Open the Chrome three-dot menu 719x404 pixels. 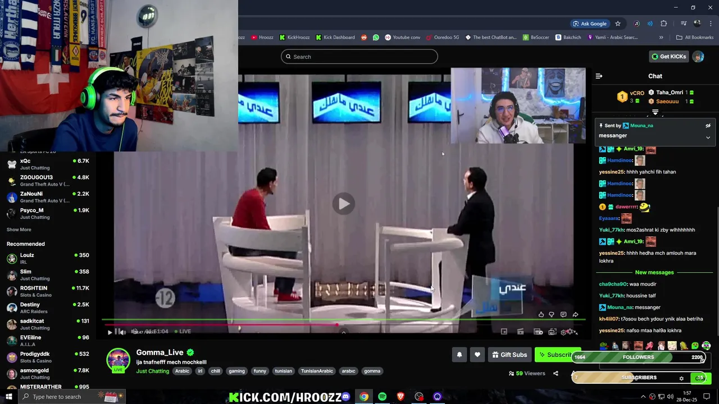711,24
